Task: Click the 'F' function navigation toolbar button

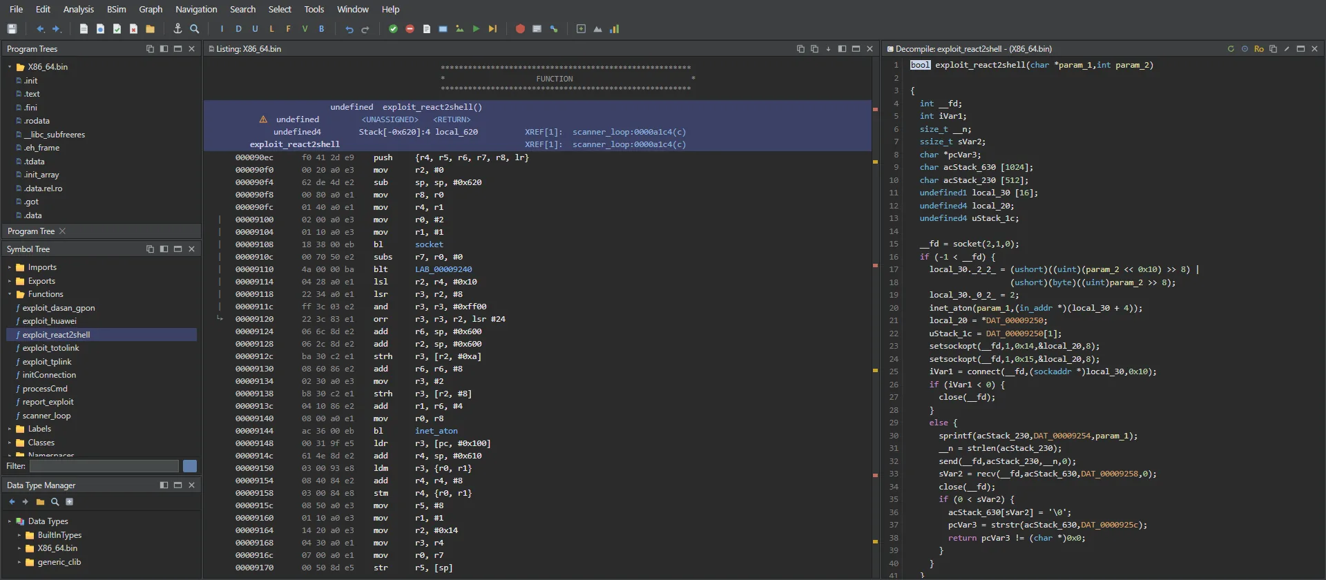Action: click(288, 29)
